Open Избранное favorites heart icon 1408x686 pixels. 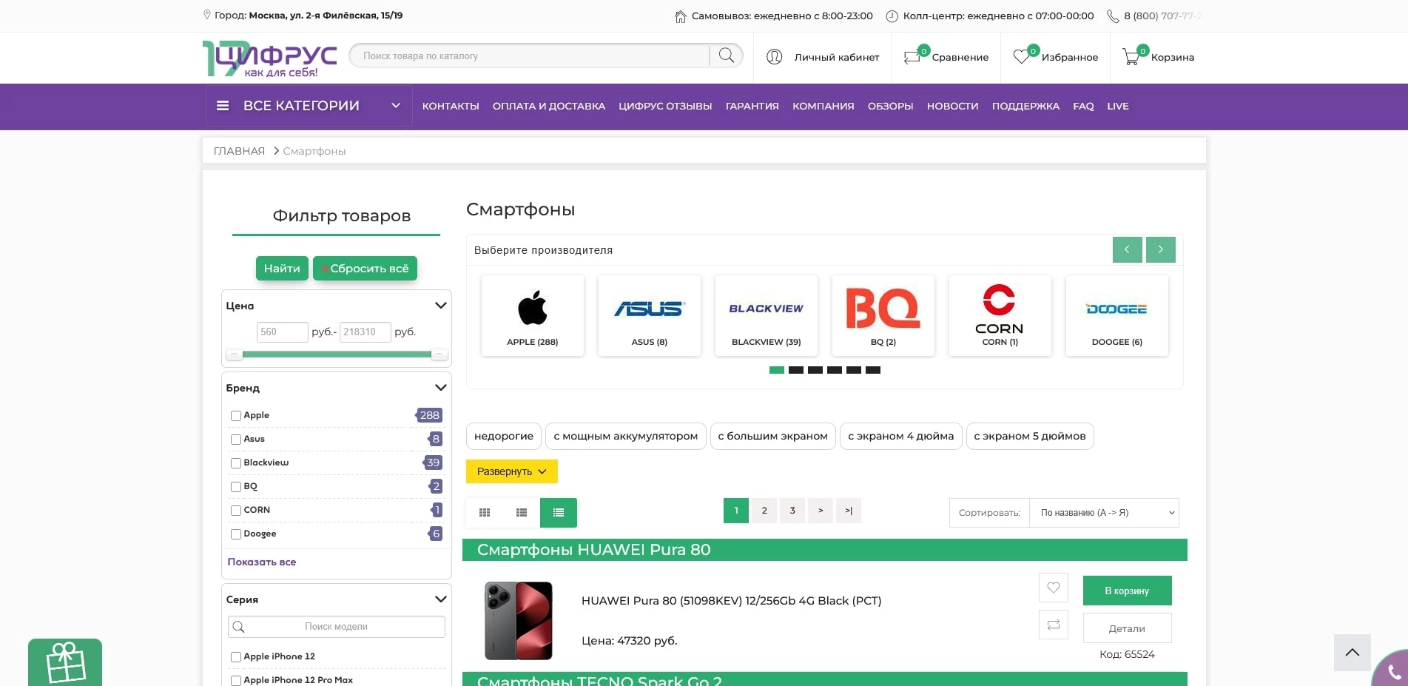1022,56
